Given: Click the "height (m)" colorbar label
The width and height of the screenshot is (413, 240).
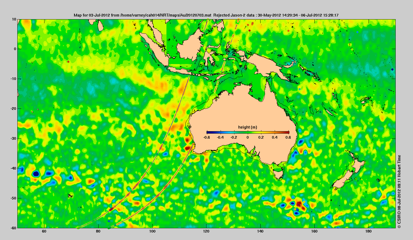Looking at the screenshot, I should 248,127.
